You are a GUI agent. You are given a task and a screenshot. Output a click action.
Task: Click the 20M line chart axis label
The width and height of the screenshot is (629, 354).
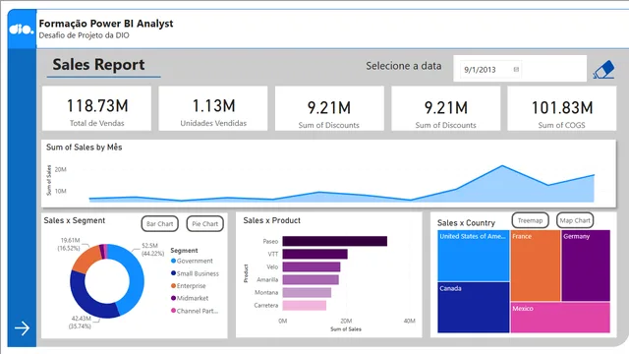(x=61, y=169)
